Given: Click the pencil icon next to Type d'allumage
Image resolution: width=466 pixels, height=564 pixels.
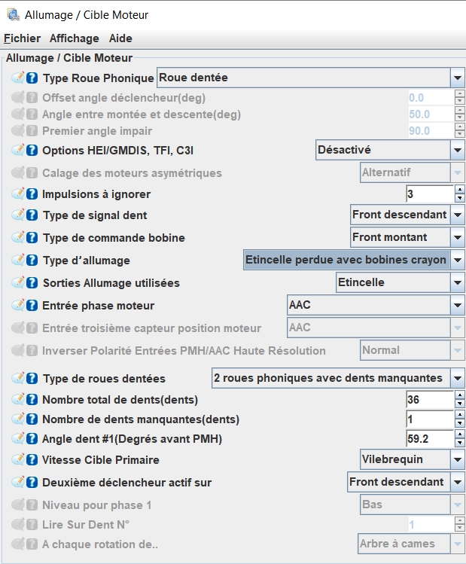Looking at the screenshot, I should coord(19,261).
